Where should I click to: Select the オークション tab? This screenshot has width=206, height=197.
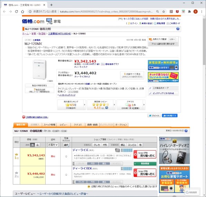pos(121,125)
